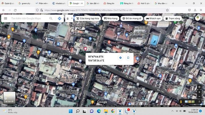The width and height of the screenshot is (205, 115).
Task: Click the padlock site info icon
Action: pyautogui.click(x=41, y=10)
